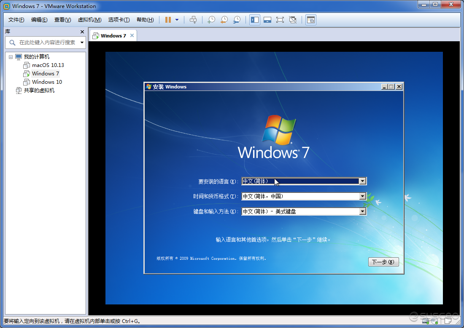The height and width of the screenshot is (328, 464).
Task: Close the Windows 7 tab
Action: tap(132, 35)
